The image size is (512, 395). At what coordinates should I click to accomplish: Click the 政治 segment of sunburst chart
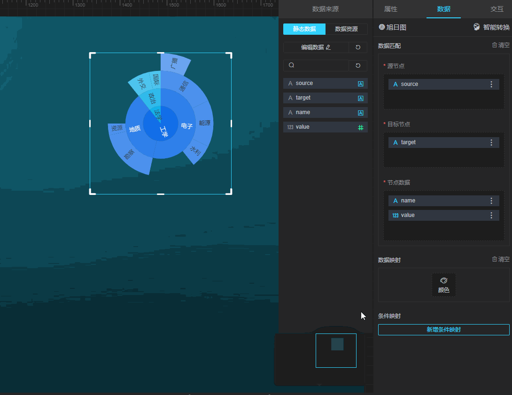pyautogui.click(x=152, y=98)
